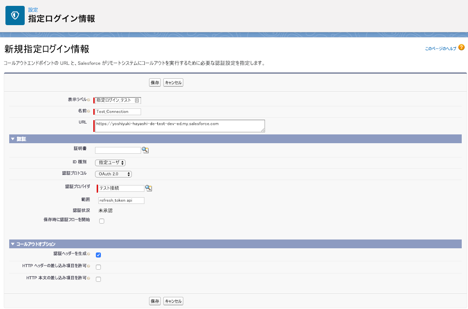Click the 認証プロバイダ lookup magnifier icon
The height and width of the screenshot is (309, 468).
point(148,188)
